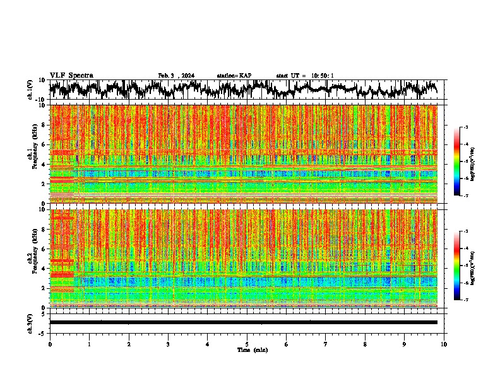Click the 'ch.3(V)' axis label
This screenshot has height=386, width=500.
30,324
